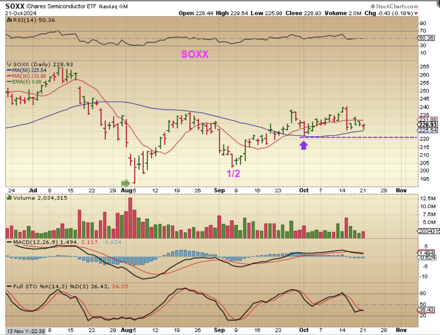440x335 pixels.
Task: Click the 36.43 tag on the stochastic axis
Action: pyautogui.click(x=427, y=310)
